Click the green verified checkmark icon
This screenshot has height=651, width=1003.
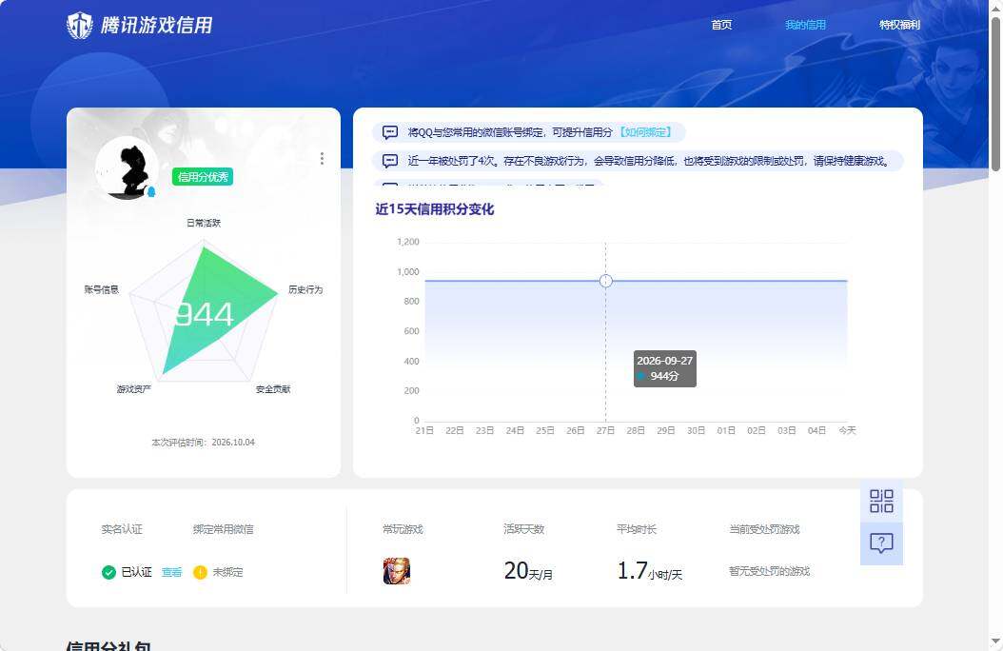tap(108, 572)
